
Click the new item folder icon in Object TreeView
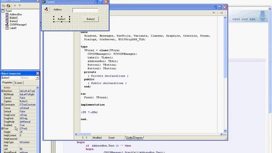tap(3, 6)
